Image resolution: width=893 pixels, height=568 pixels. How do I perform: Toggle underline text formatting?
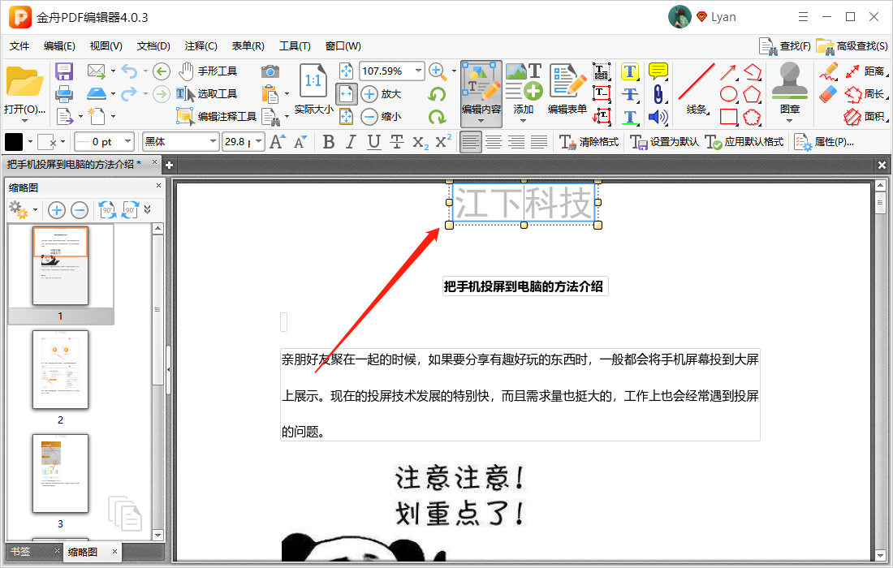tap(372, 141)
